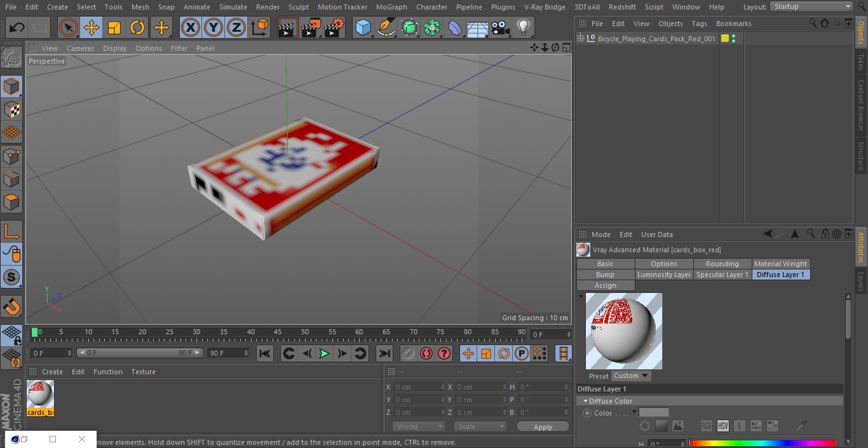Open the World coordinate dropdown
This screenshot has height=448, width=868.
418,426
